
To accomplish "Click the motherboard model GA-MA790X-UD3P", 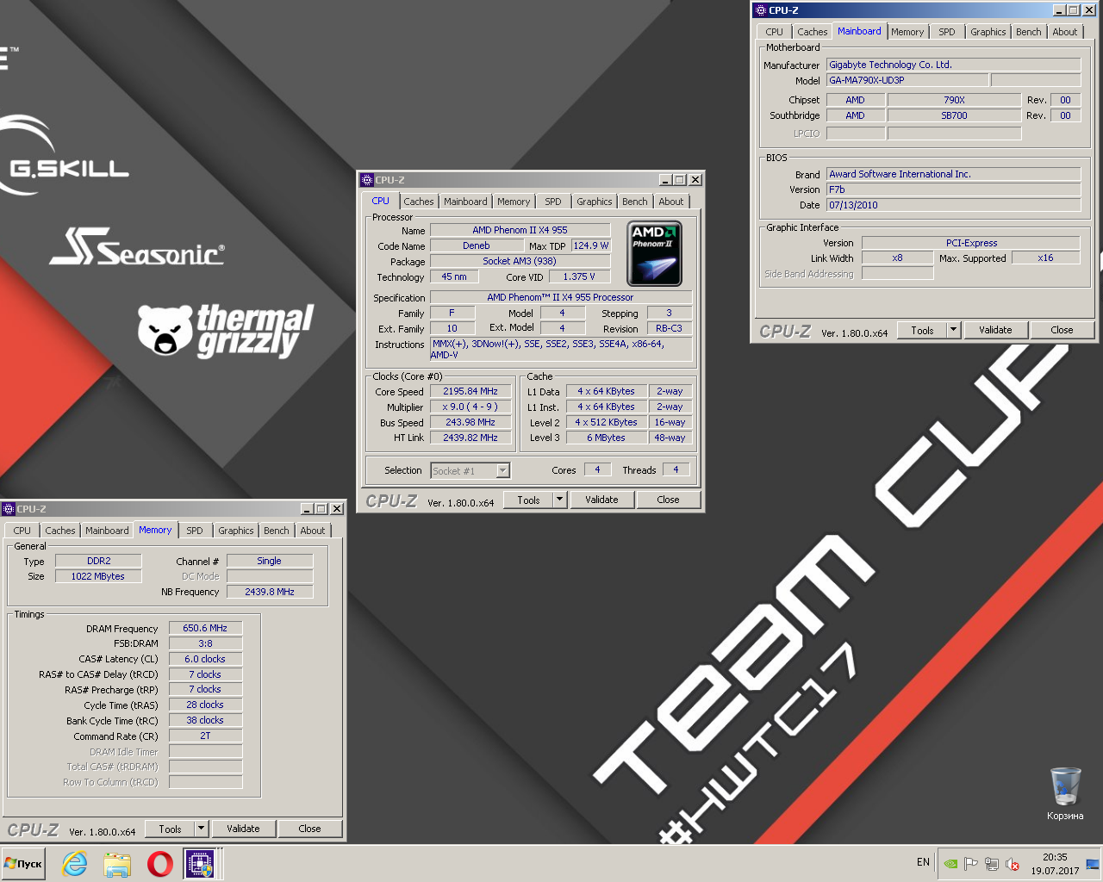I will 907,80.
